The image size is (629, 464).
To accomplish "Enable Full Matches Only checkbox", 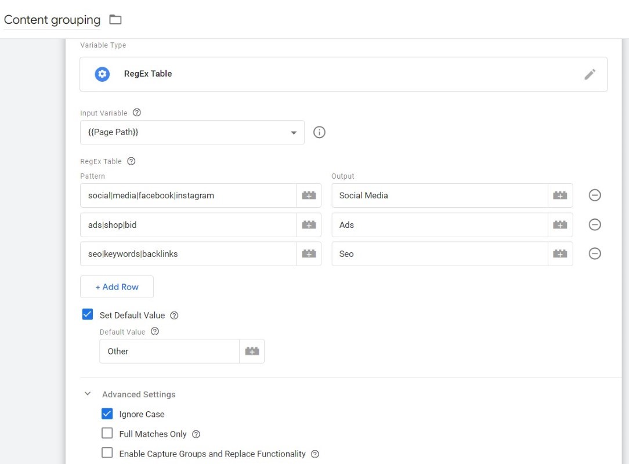I will 107,433.
